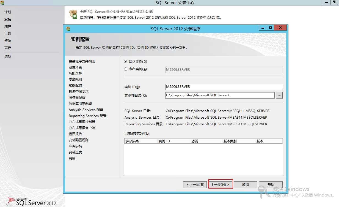This screenshot has width=339, height=207.
Task: Open the 资源 section in Installation Center
Action: click(x=8, y=41)
